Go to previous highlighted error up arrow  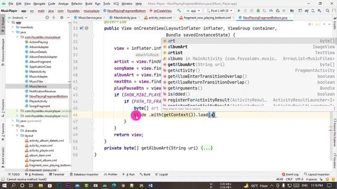pos(324,24)
